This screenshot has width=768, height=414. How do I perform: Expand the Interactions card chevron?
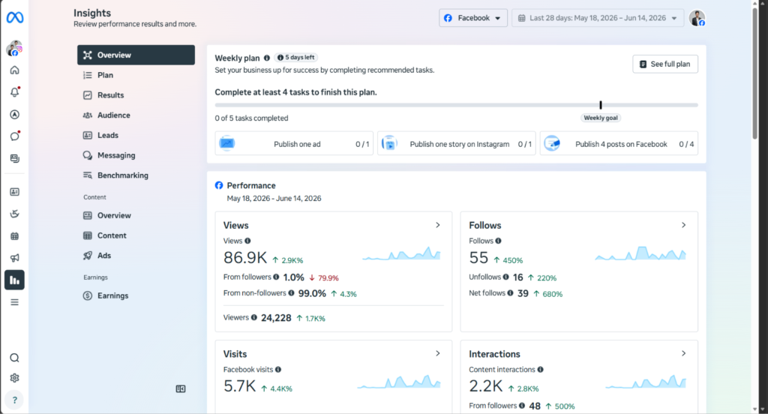coord(684,353)
